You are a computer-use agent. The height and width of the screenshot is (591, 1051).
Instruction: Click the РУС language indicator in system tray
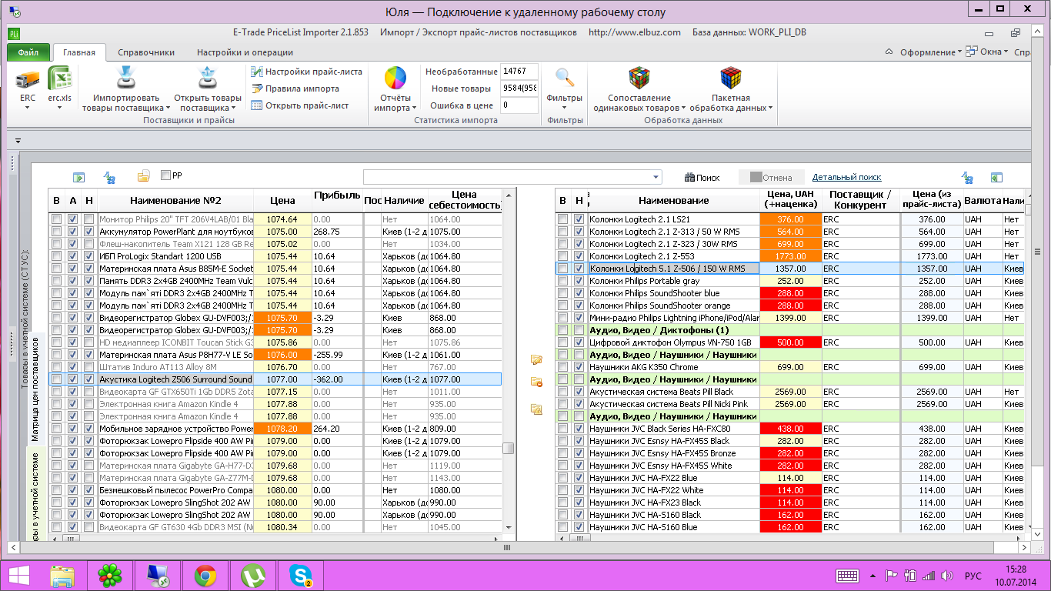973,576
